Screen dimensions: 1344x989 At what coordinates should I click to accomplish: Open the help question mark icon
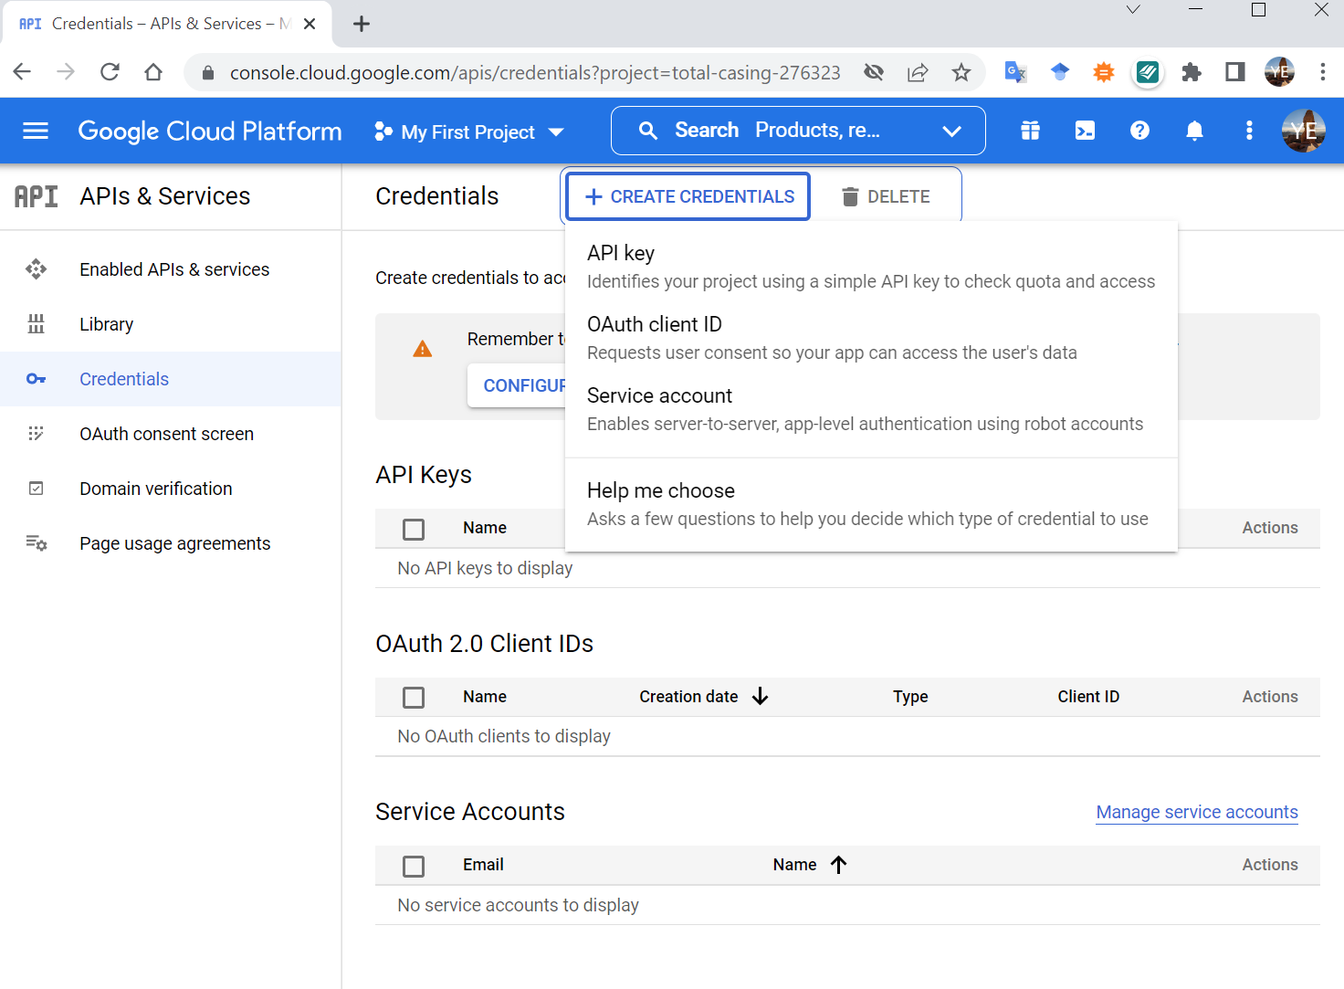(1139, 131)
